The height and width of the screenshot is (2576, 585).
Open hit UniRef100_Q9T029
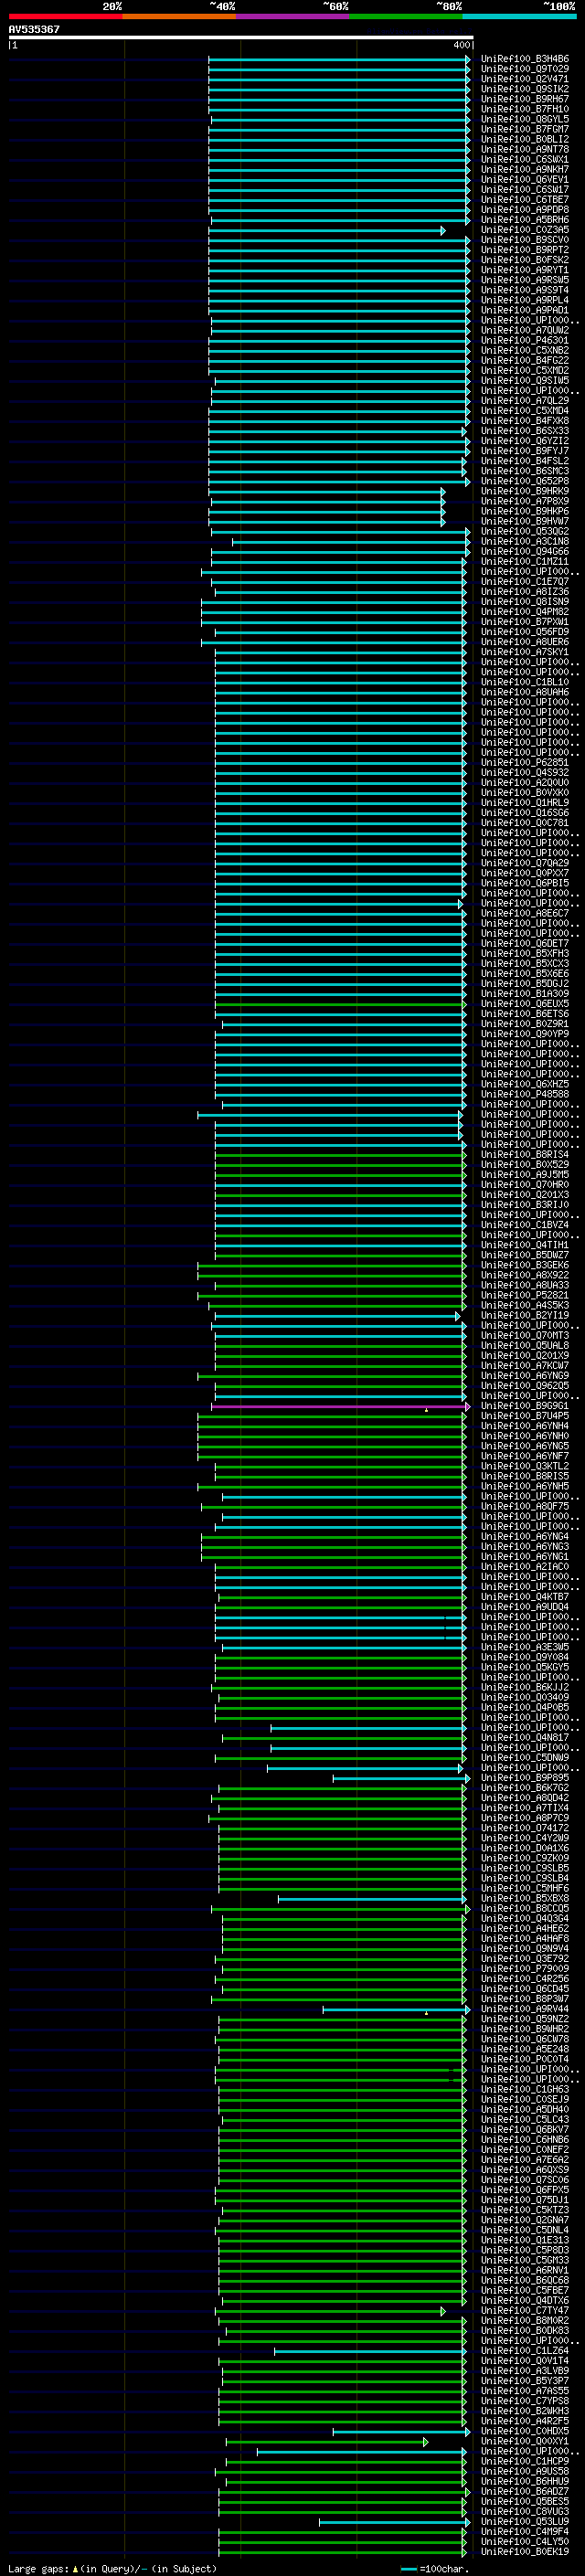[x=525, y=69]
